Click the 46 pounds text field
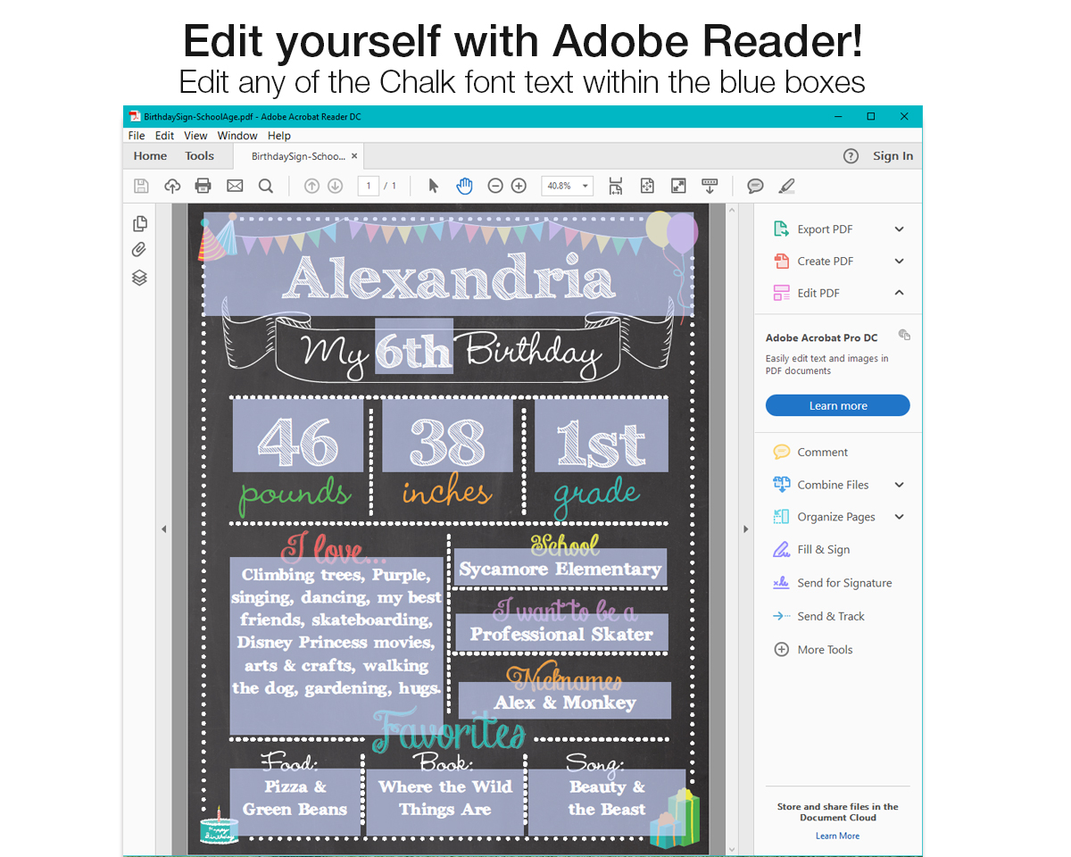 point(298,436)
